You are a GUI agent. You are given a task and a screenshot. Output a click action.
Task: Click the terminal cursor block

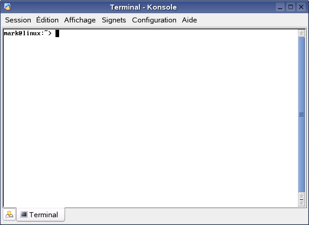[57, 33]
